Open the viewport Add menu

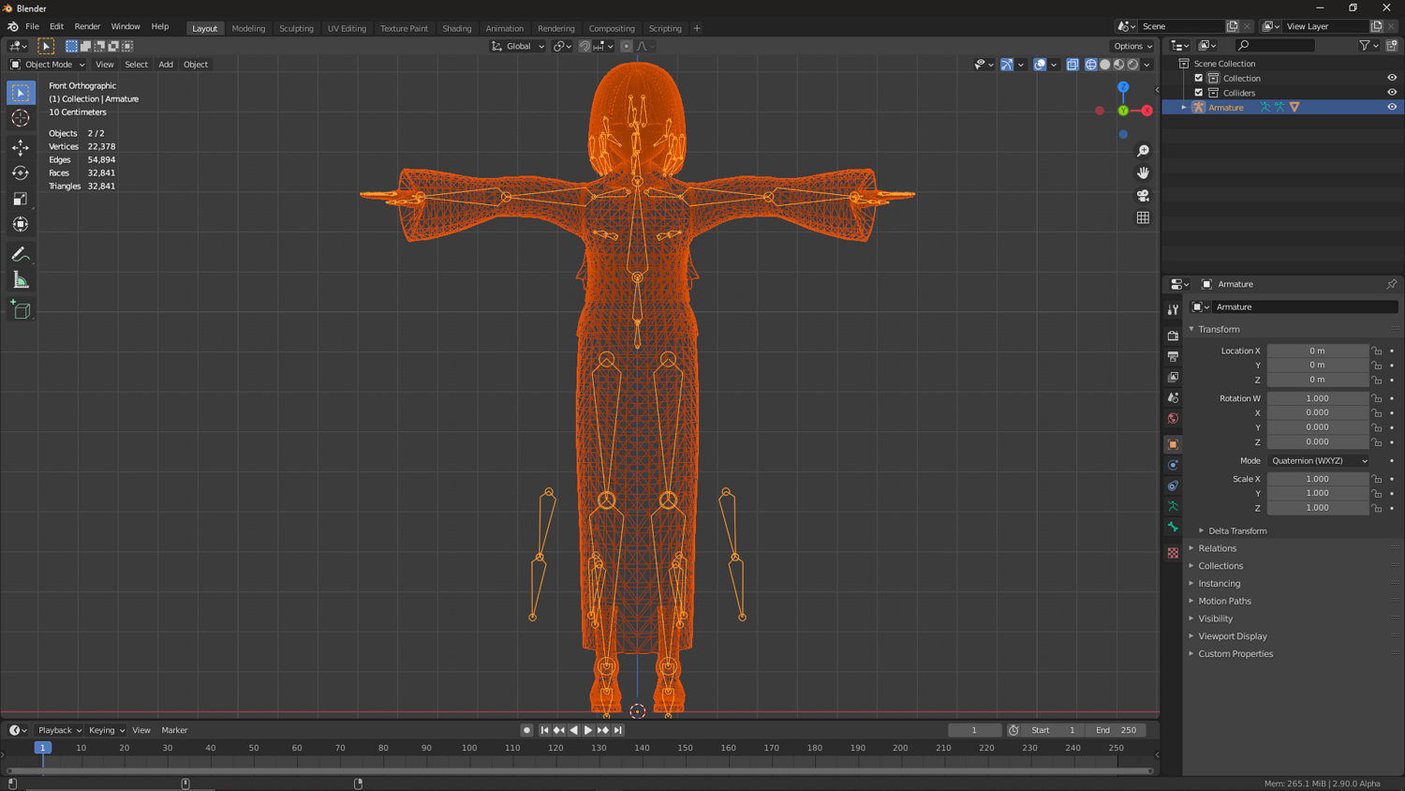[x=166, y=65]
